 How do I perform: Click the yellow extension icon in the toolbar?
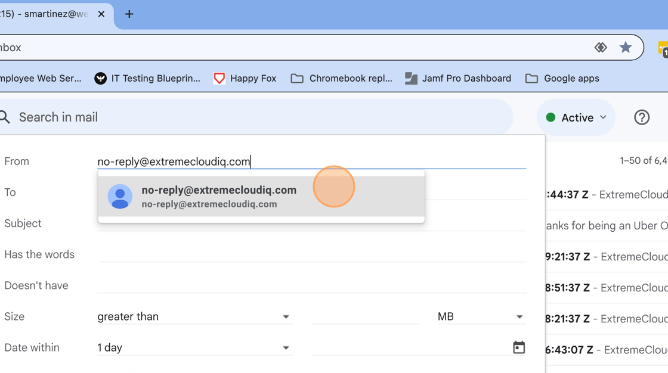[x=663, y=48]
